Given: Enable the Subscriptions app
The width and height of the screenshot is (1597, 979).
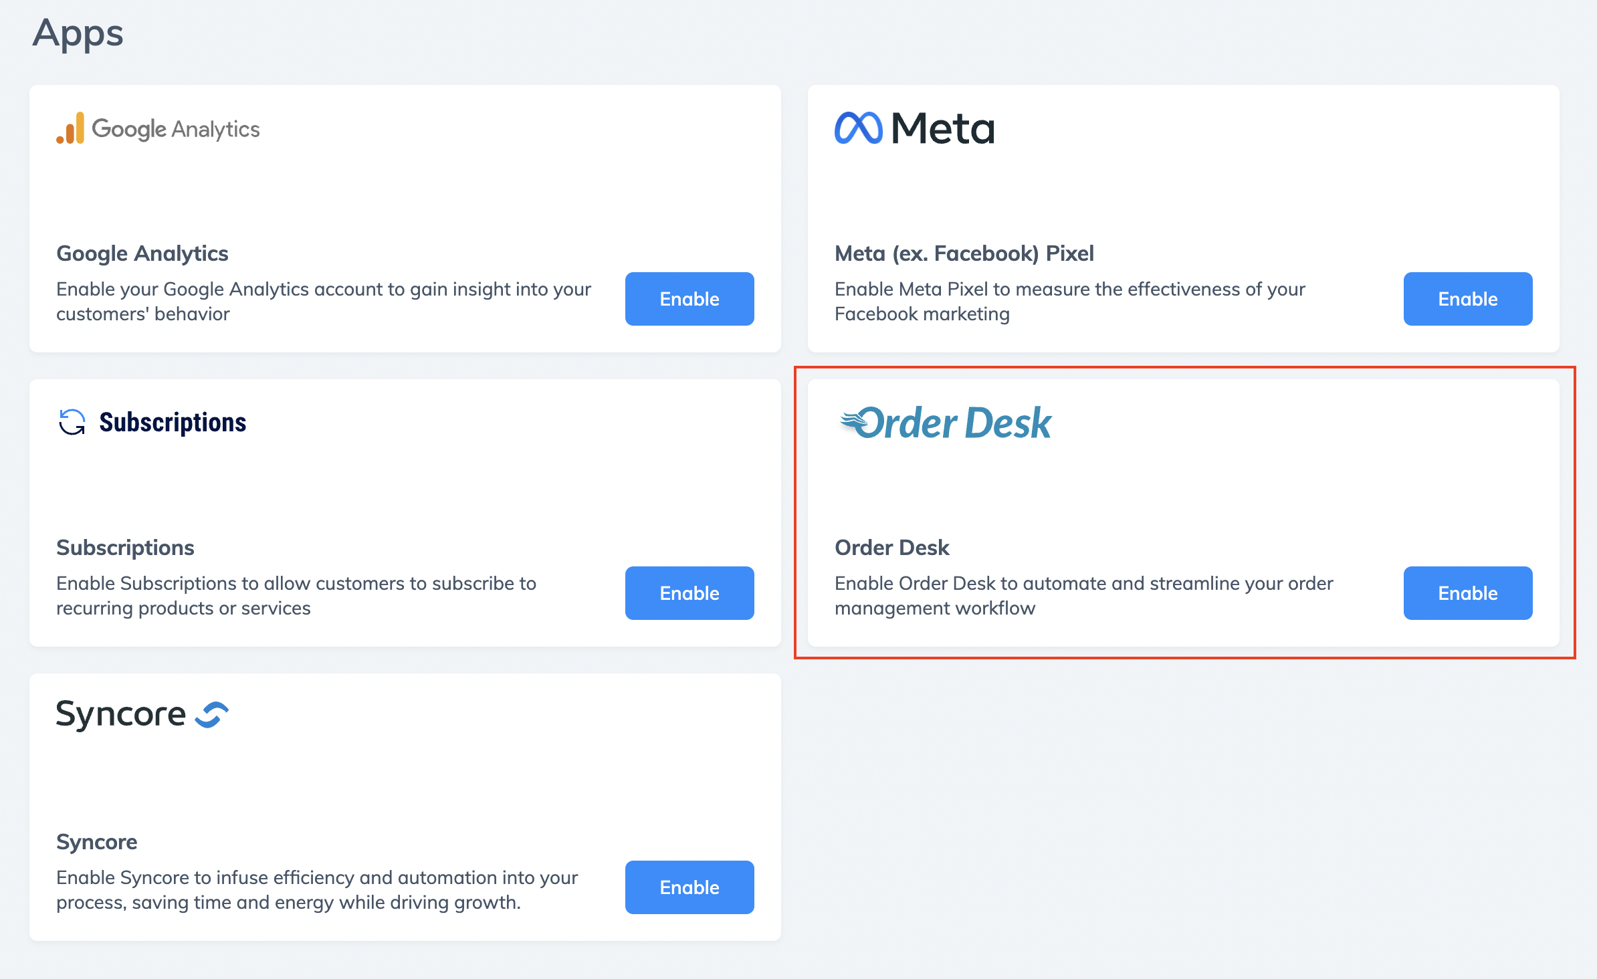Looking at the screenshot, I should pos(689,593).
